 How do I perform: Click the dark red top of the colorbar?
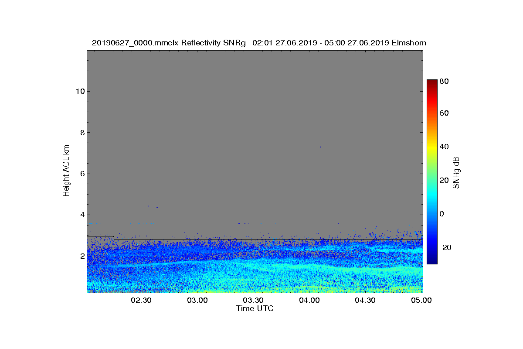432,83
